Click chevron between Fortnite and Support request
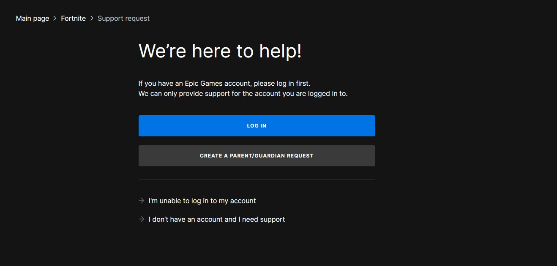Viewport: 557px width, 266px height. pos(92,19)
